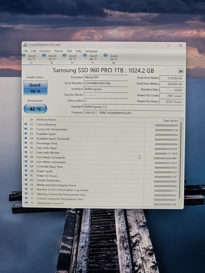This screenshot has width=205, height=273.
Task: Close the CrystalDiskInfo window
Action: coord(180,46)
